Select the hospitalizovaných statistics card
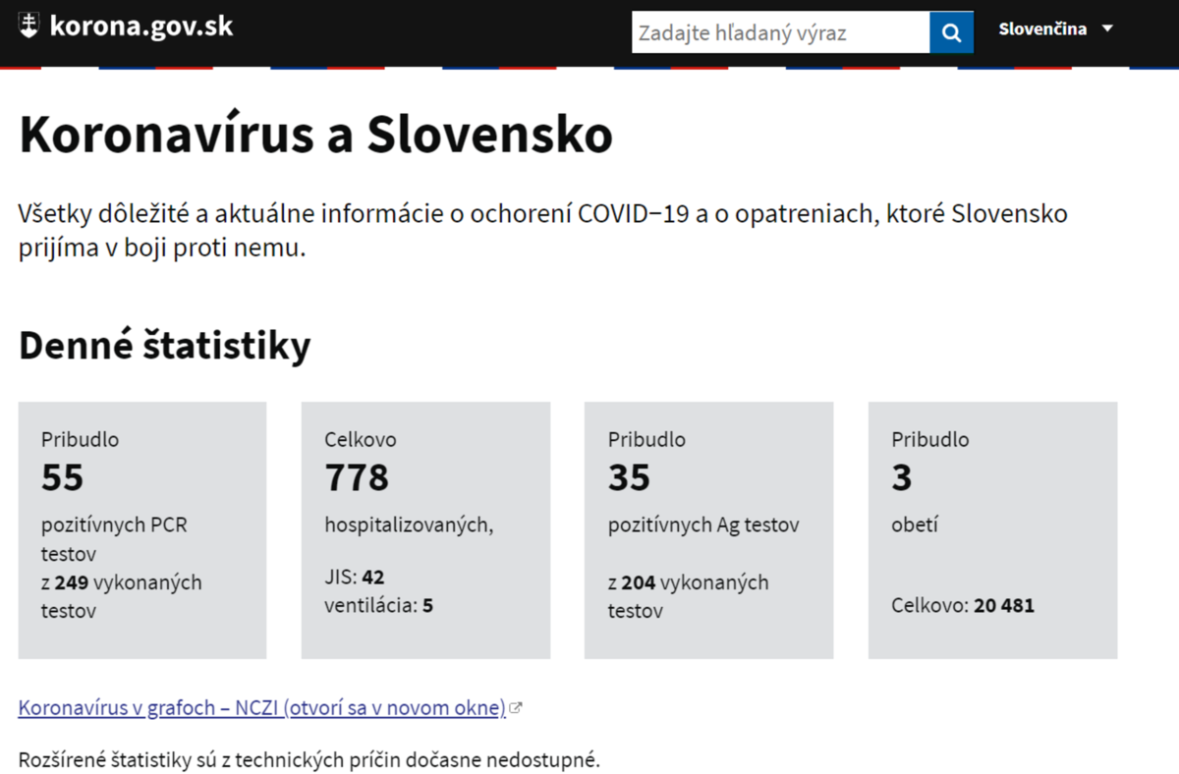The width and height of the screenshot is (1179, 774). pos(425,529)
